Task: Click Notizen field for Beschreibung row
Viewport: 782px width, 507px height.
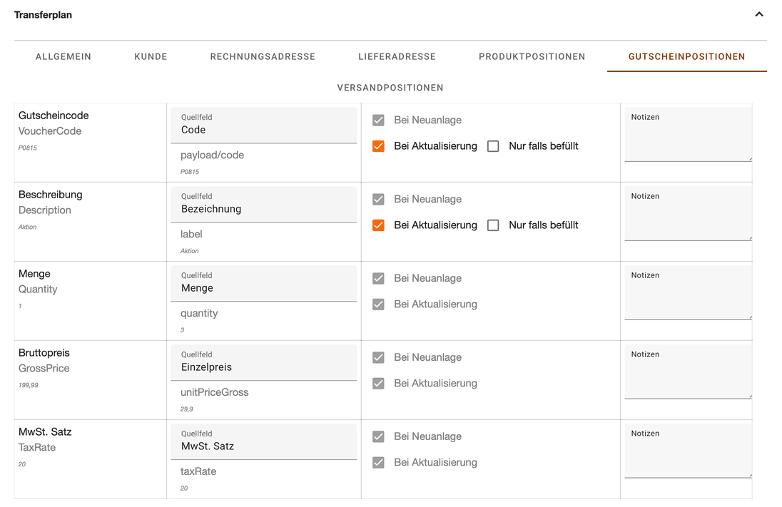Action: coord(689,214)
